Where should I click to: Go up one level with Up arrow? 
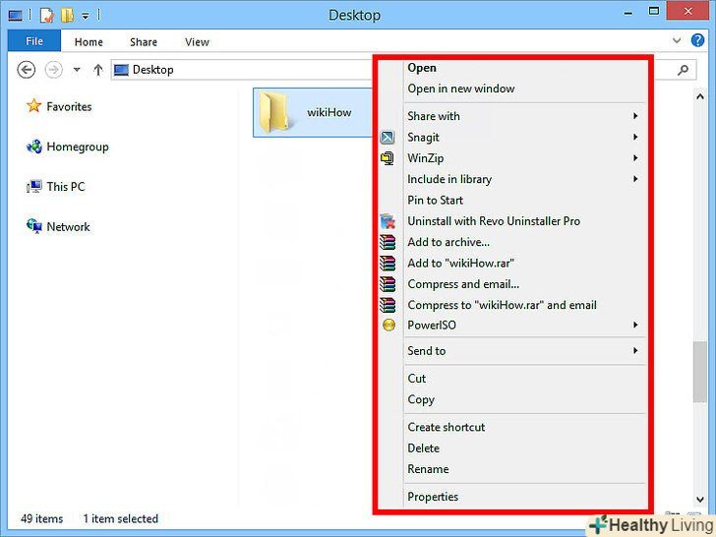click(97, 70)
